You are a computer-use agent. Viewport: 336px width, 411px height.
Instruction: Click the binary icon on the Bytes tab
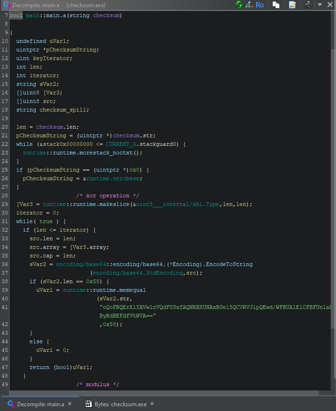click(88, 404)
